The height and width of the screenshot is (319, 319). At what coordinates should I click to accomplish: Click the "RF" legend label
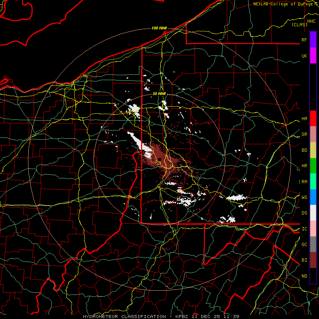304,40
